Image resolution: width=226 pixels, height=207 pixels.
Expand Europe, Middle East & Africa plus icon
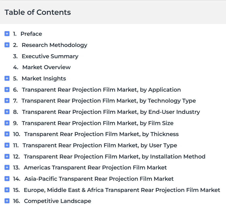pos(7,190)
